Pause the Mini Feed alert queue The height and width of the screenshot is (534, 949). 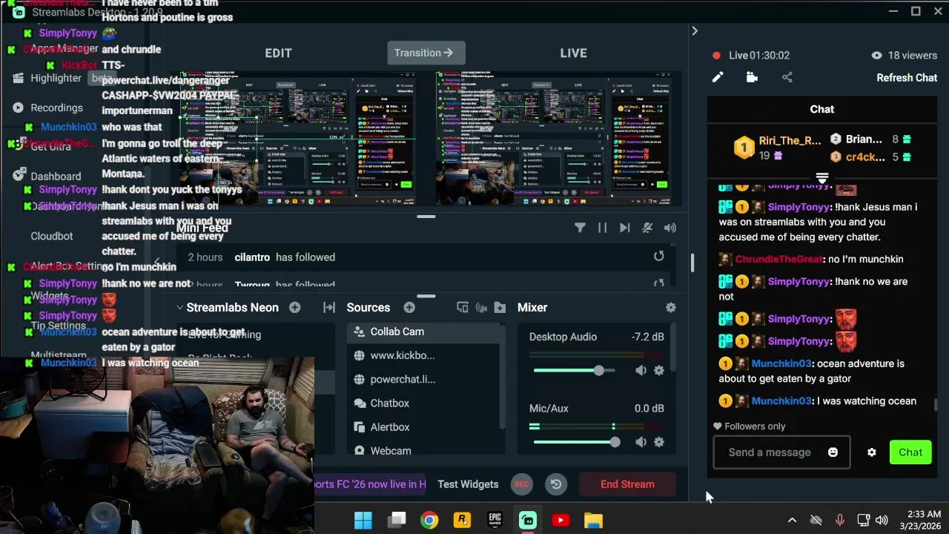pyautogui.click(x=602, y=228)
